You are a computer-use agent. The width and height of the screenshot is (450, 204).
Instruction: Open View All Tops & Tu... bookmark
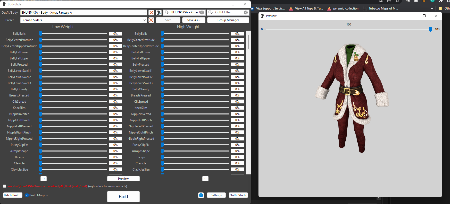[306, 8]
